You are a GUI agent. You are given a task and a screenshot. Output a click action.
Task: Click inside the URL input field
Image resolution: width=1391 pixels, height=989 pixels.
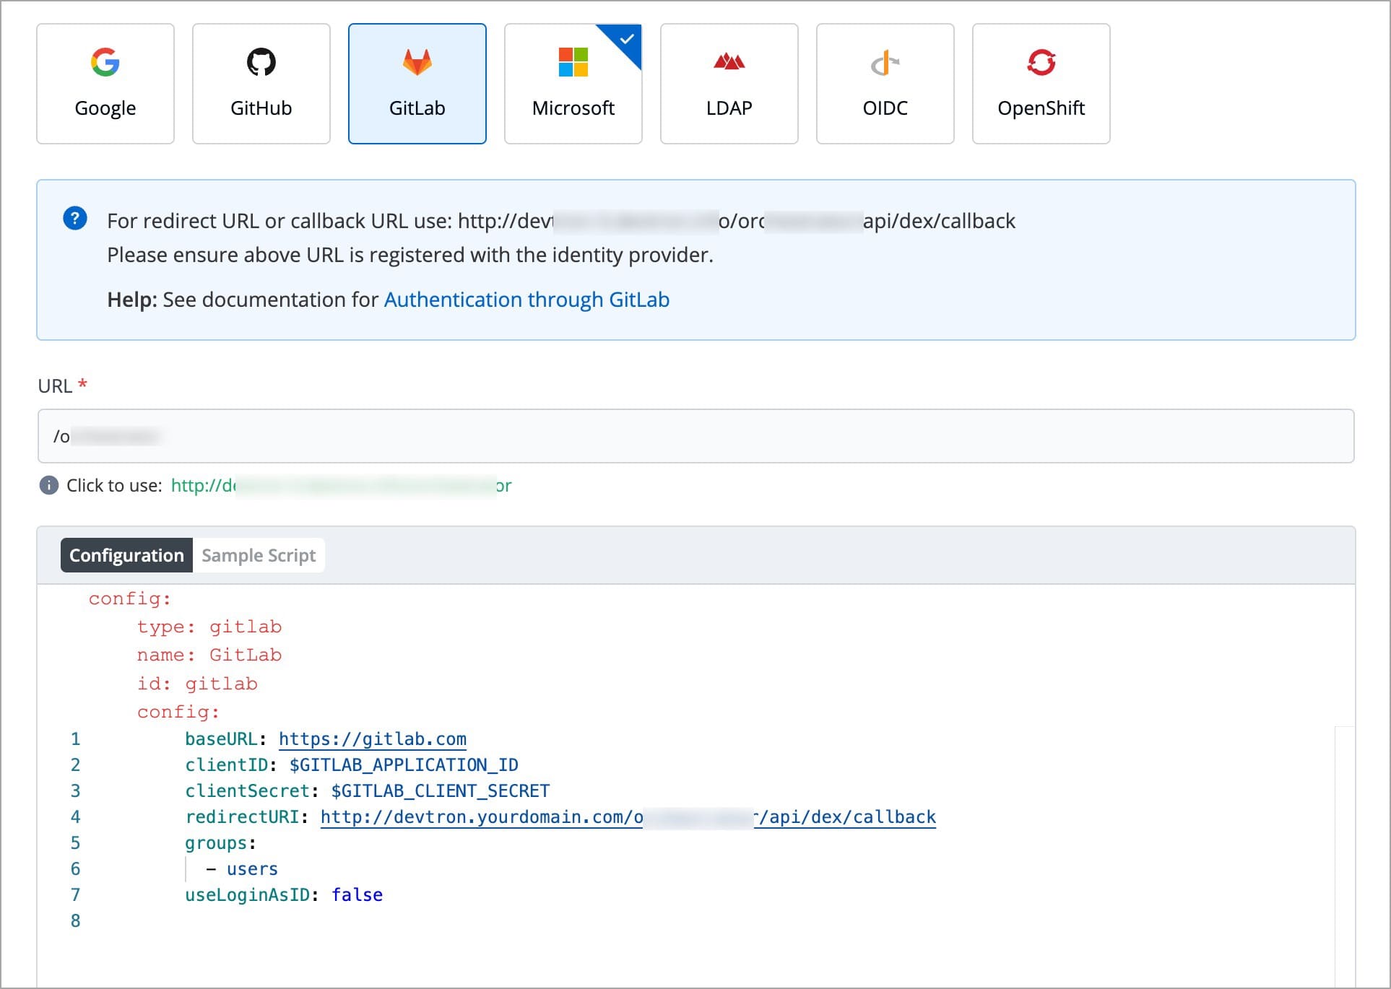click(x=695, y=436)
